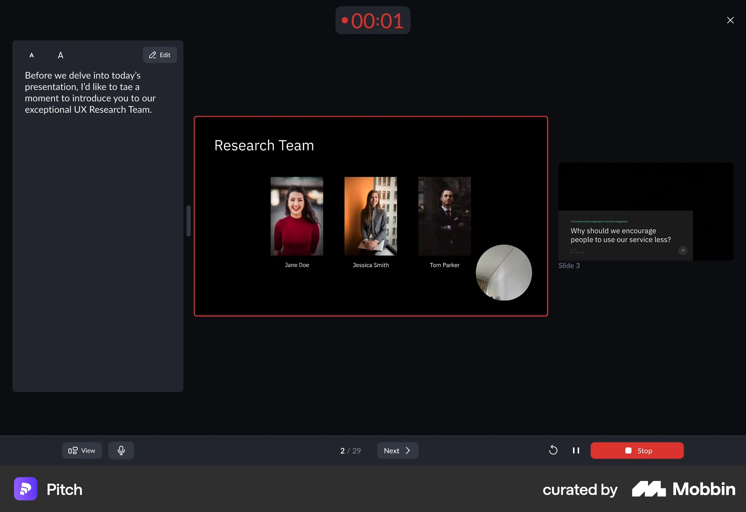Pause the recording
The width and height of the screenshot is (746, 512).
coord(576,450)
